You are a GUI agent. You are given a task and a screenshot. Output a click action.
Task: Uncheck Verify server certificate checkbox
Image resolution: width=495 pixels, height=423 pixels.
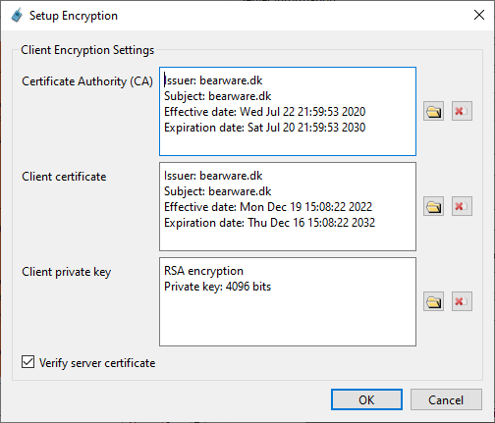tap(27, 362)
